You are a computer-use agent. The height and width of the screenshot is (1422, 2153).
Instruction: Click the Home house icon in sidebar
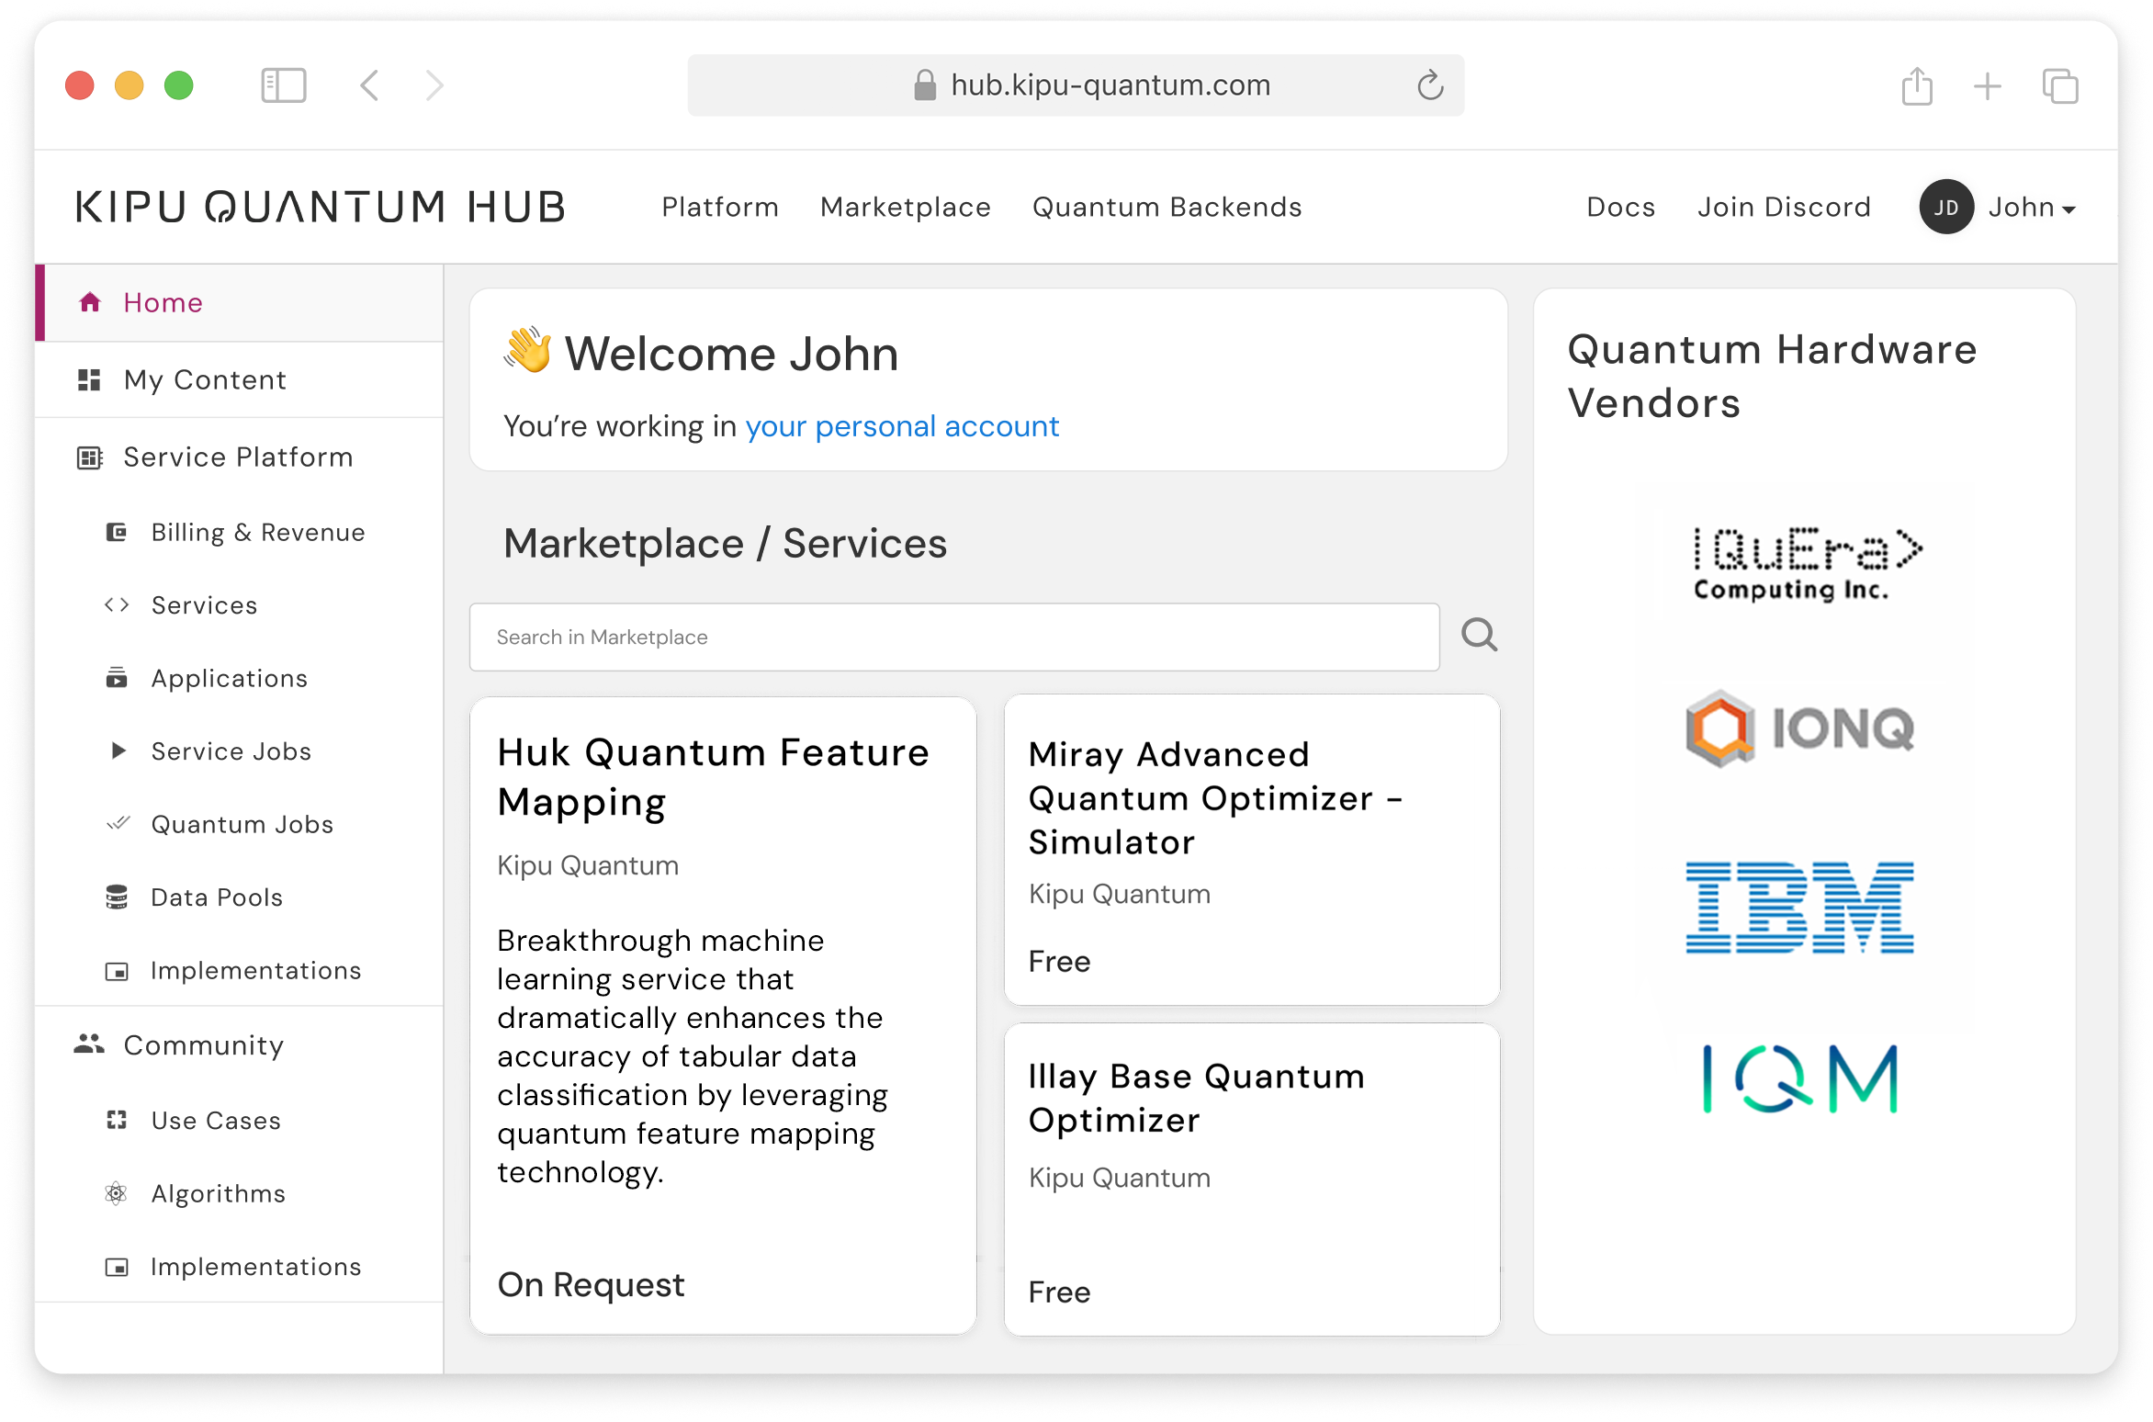pyautogui.click(x=90, y=302)
